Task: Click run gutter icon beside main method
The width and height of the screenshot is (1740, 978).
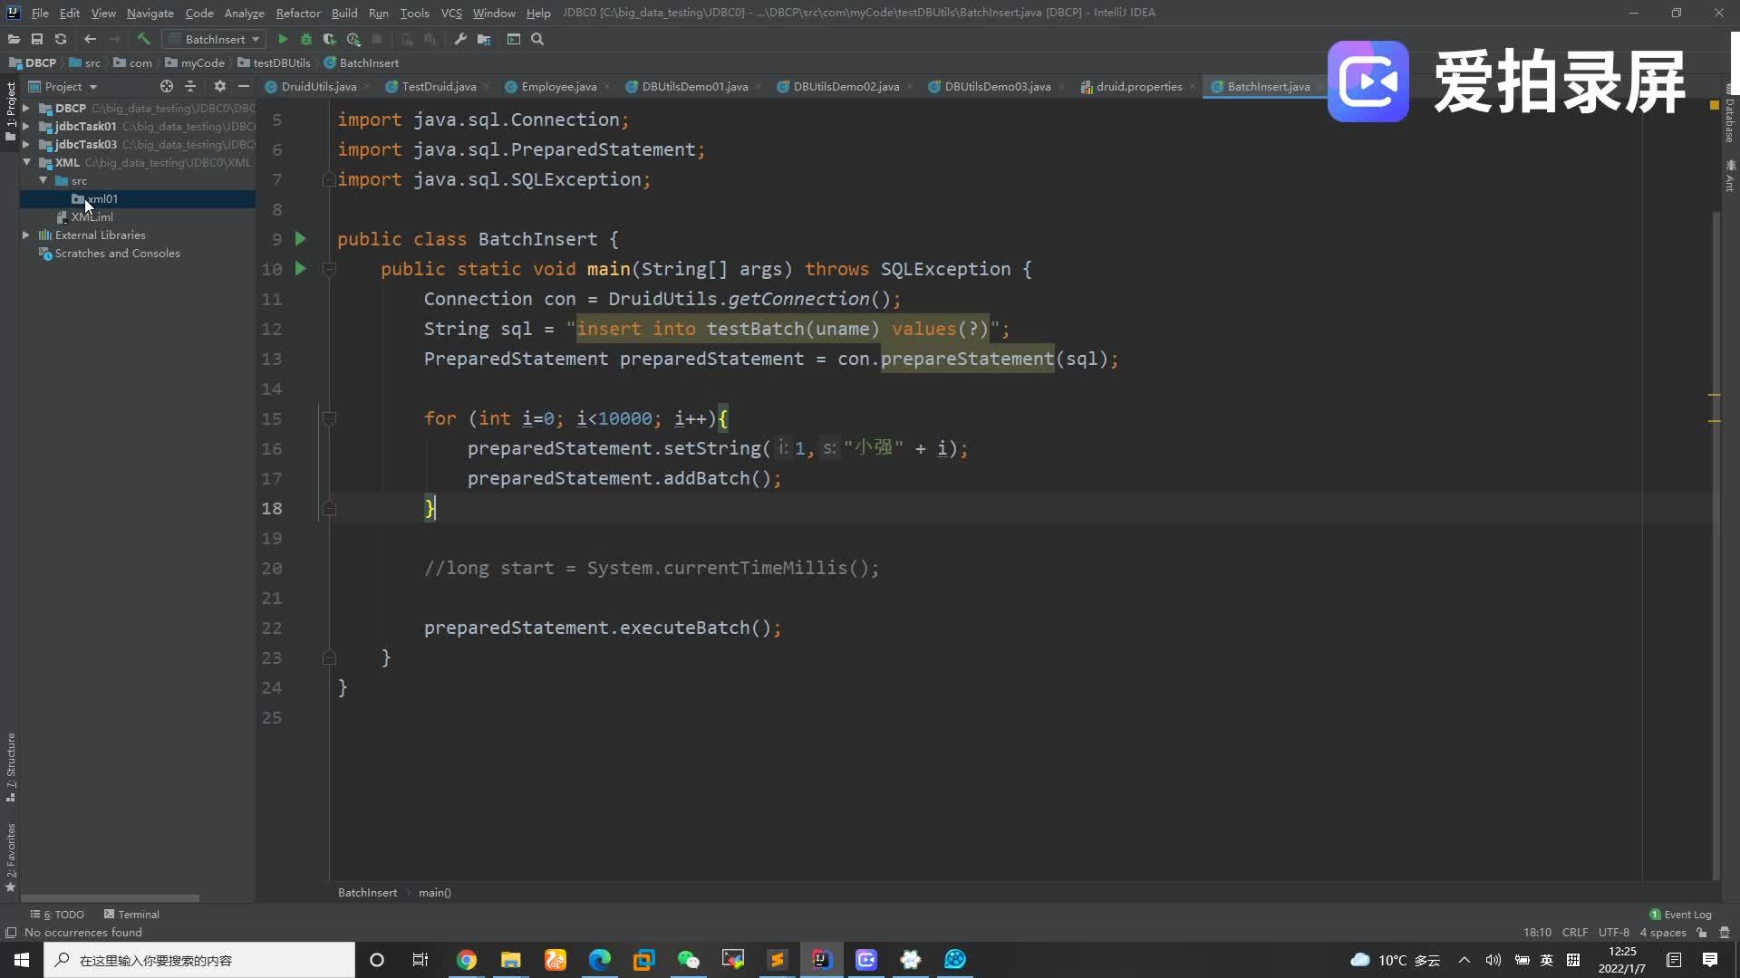Action: (301, 269)
